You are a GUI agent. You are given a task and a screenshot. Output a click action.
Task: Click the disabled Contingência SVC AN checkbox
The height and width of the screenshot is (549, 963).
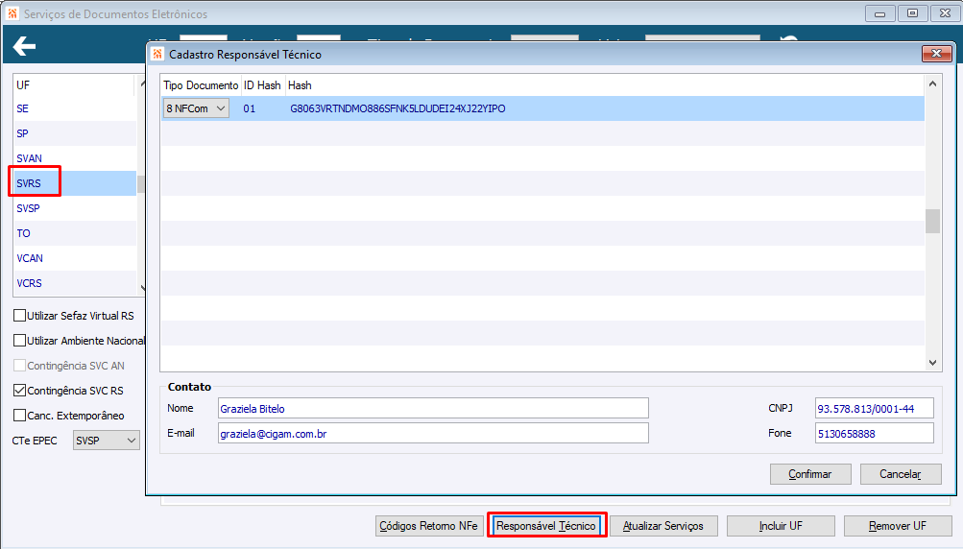click(19, 366)
